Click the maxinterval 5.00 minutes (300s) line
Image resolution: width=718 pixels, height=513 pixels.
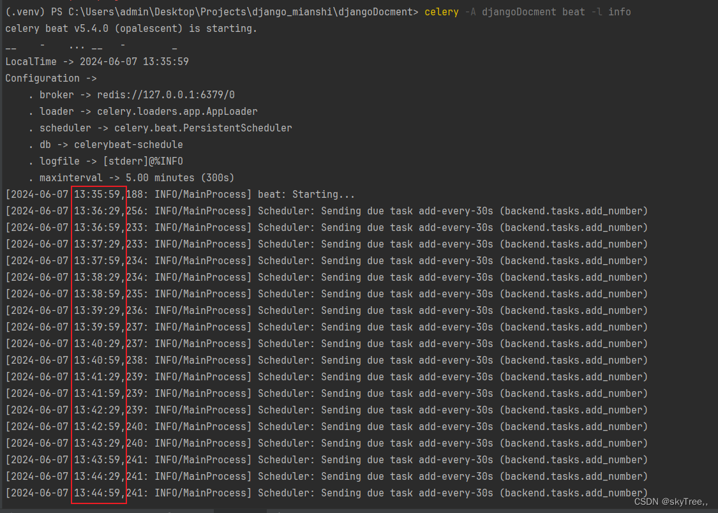pyautogui.click(x=132, y=177)
